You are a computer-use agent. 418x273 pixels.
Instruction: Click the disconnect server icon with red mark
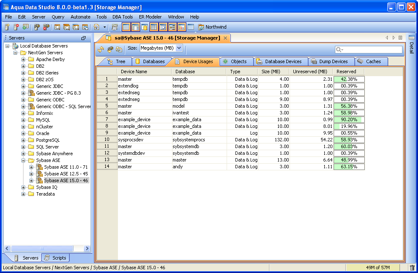click(46, 27)
